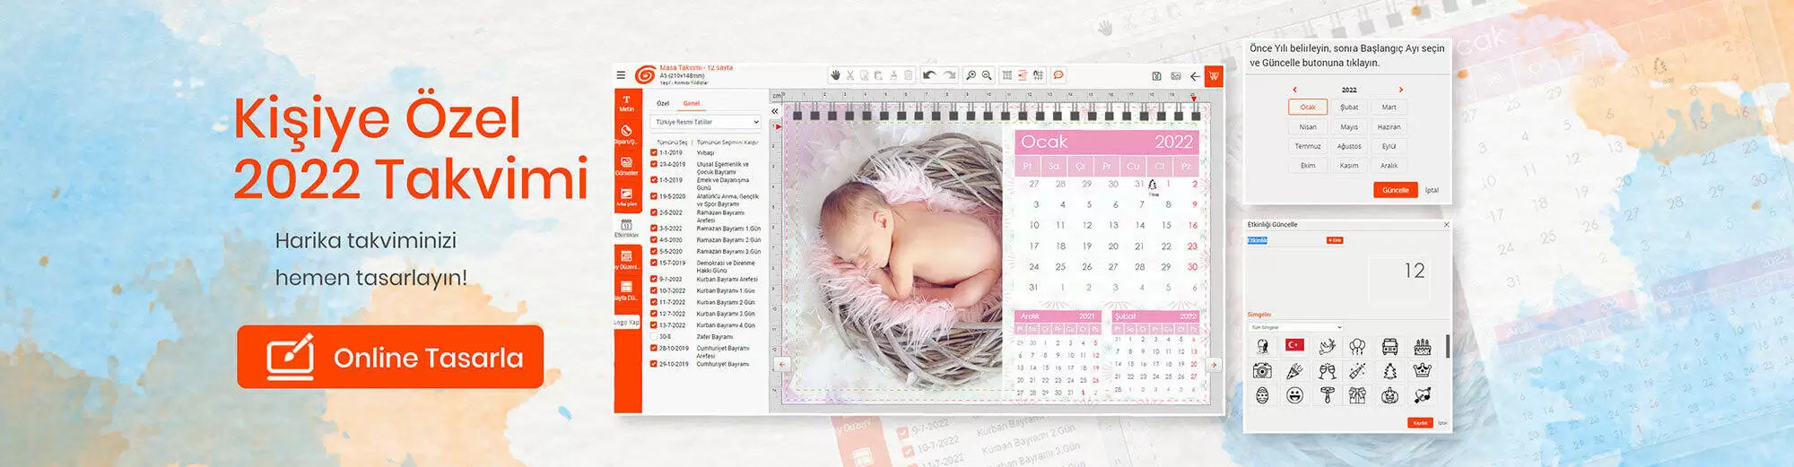Viewport: 1794px width, 467px height.
Task: Select the hand pan tool
Action: (835, 75)
